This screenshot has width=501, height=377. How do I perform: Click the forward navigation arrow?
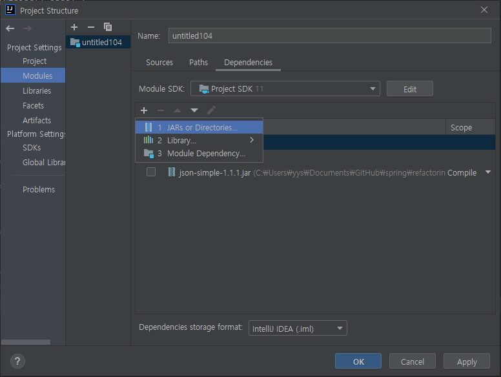[x=28, y=28]
